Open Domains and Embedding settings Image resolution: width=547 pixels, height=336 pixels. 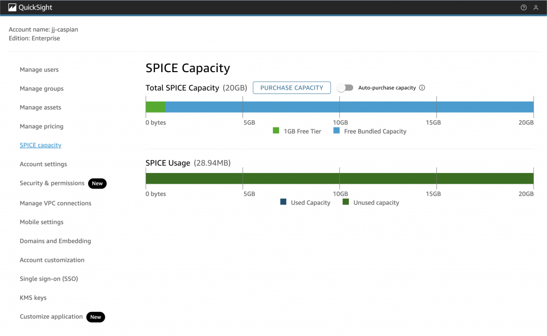[56, 241]
